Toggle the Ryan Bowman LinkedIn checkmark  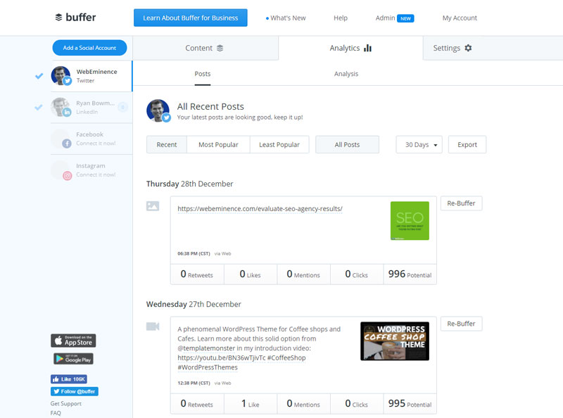tap(39, 107)
